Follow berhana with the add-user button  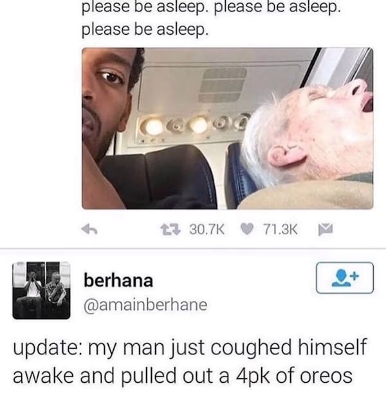click(x=345, y=278)
